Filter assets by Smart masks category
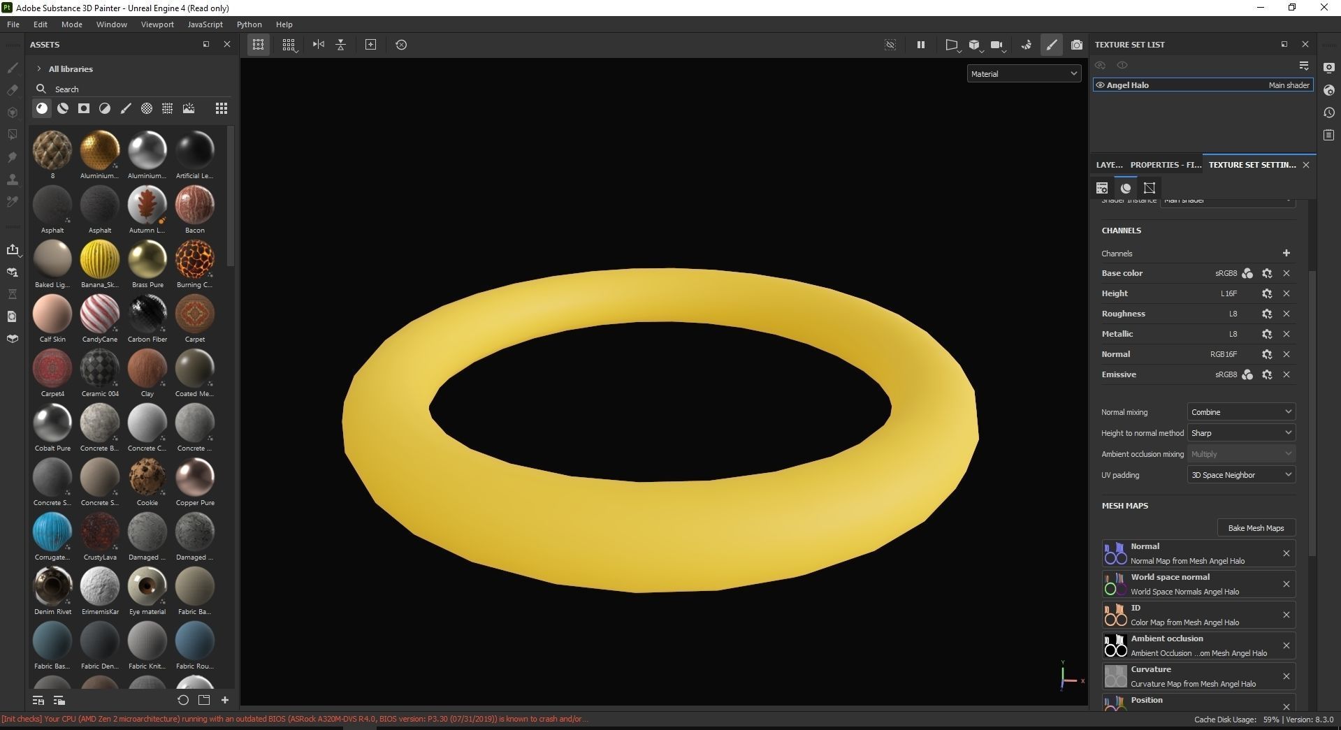Screen dimensions: 1341x730 84,108
